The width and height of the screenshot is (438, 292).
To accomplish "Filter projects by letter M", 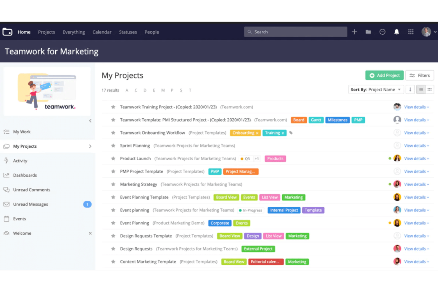I will (x=163, y=90).
